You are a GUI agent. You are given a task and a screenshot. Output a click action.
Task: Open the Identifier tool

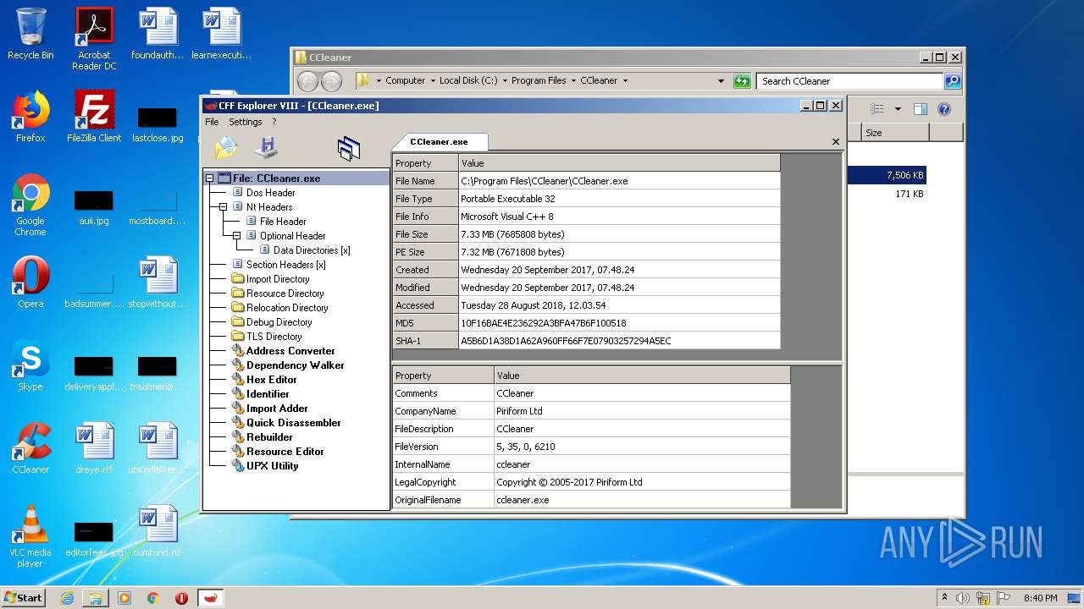pos(268,394)
